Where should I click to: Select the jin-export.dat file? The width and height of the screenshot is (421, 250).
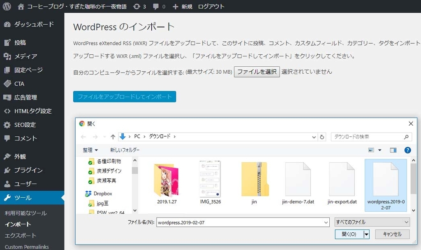pos(342,184)
